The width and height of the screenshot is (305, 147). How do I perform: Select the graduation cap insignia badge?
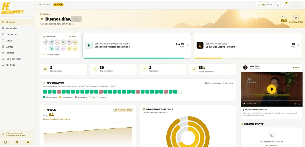coord(63,49)
